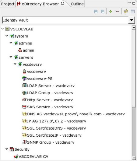Click the Collapse All toolbar icon
Viewport: 137px width, 161px height.
pyautogui.click(x=103, y=11)
